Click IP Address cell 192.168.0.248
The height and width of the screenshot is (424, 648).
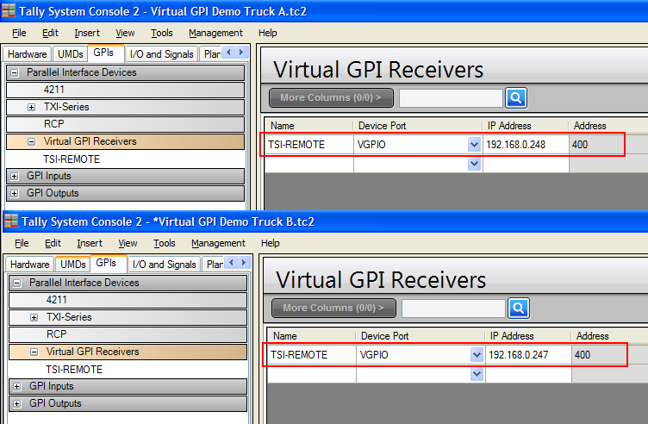(x=526, y=145)
